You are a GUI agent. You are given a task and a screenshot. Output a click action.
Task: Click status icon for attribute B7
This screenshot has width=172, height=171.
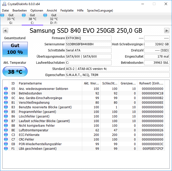point(6,121)
